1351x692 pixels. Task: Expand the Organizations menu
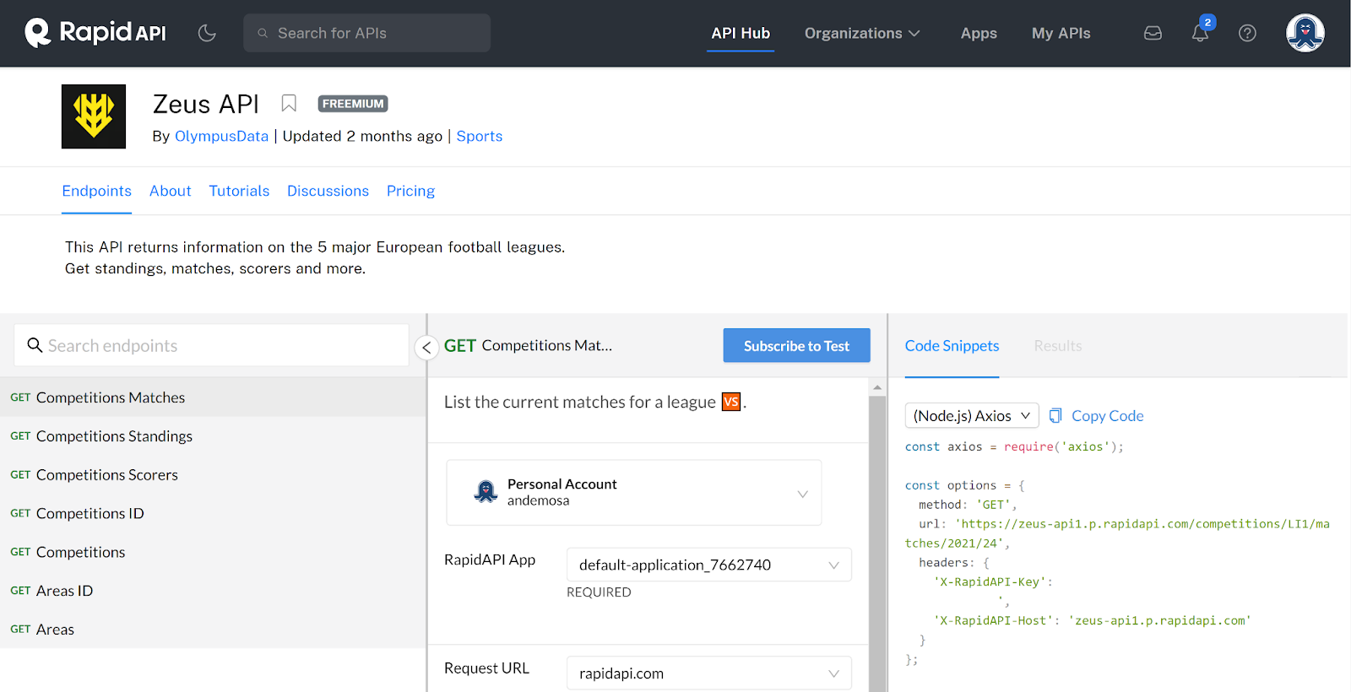[x=862, y=33]
